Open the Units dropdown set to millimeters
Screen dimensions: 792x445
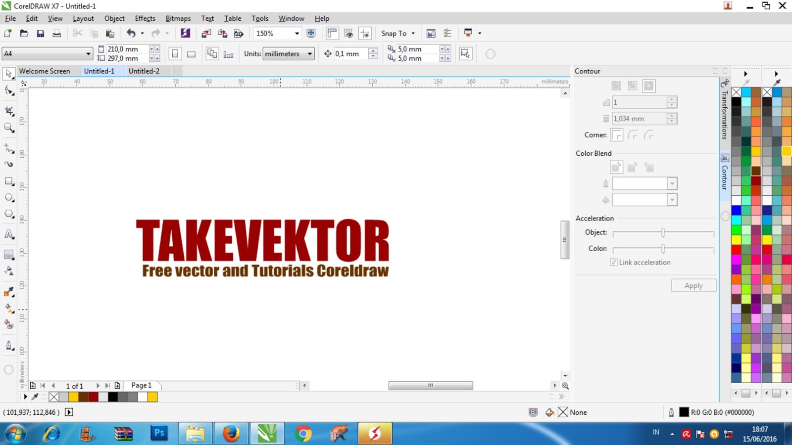[x=309, y=53]
